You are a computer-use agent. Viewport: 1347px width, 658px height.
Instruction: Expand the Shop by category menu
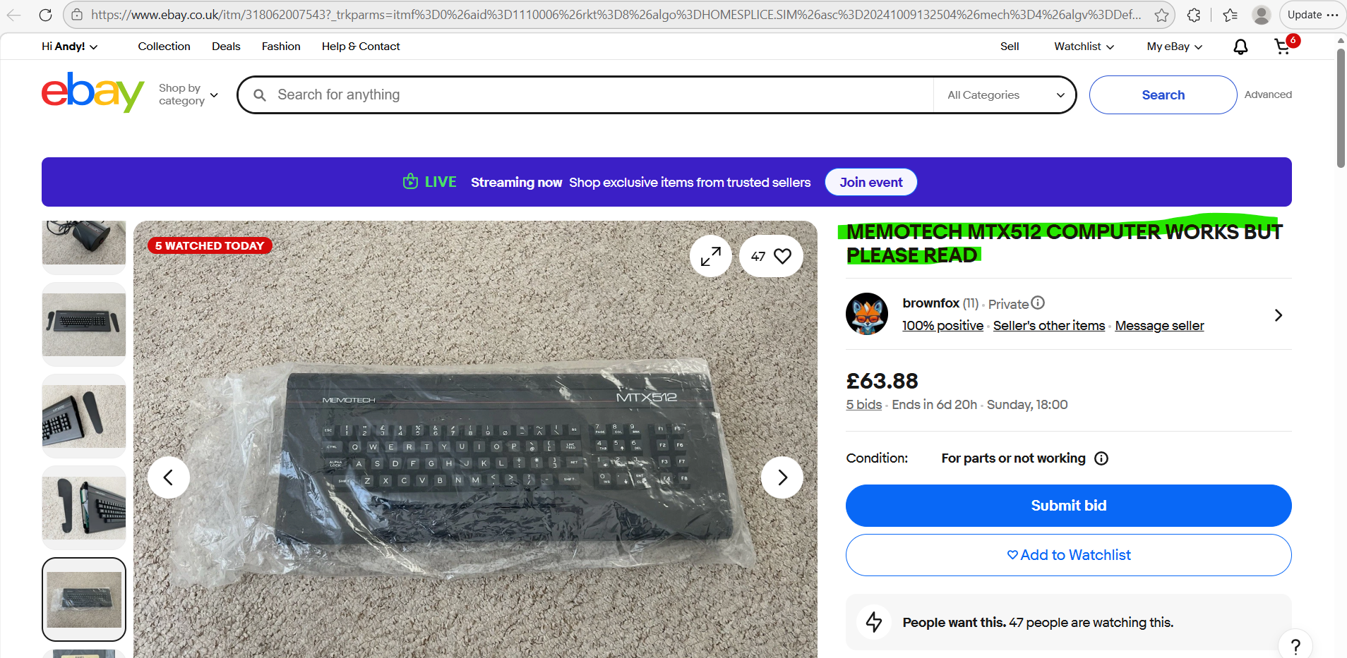188,95
